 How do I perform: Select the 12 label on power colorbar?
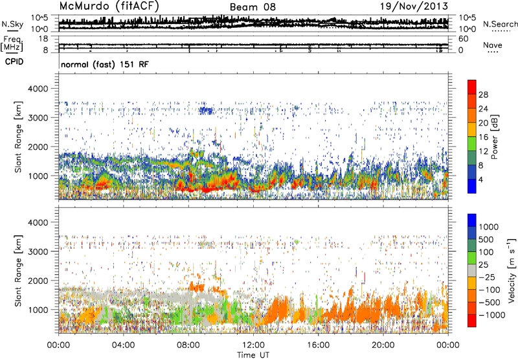(483, 152)
